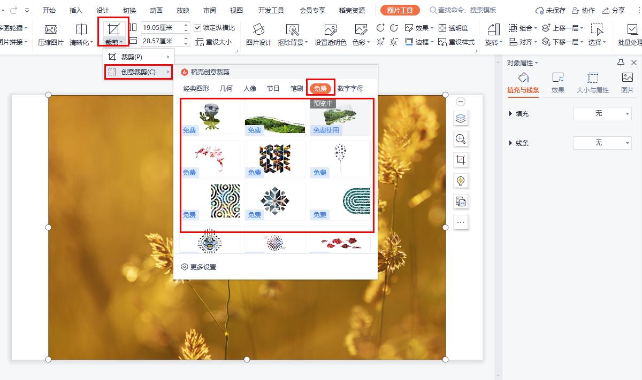
Task: Switch to the 几何 tab
Action: 226,88
